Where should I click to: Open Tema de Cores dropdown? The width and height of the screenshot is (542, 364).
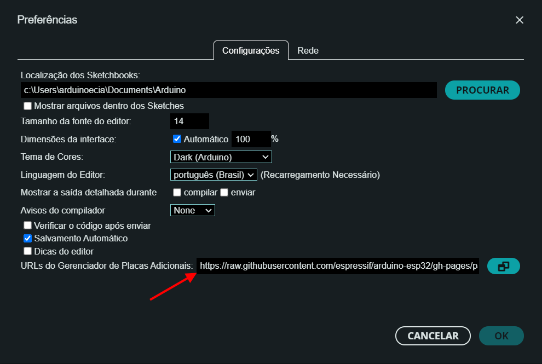(221, 157)
